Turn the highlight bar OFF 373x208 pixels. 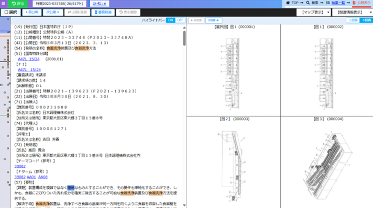(180, 20)
